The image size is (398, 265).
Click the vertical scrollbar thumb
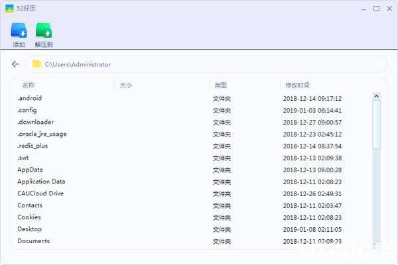pos(376,125)
